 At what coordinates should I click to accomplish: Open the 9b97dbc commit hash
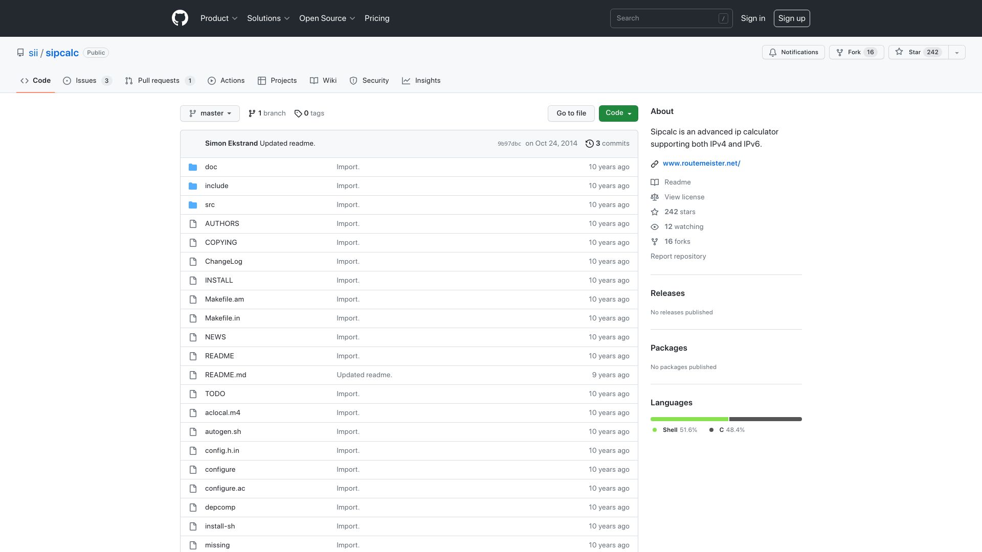[509, 144]
